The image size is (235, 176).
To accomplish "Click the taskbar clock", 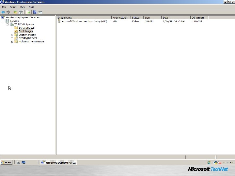I will 228,162.
